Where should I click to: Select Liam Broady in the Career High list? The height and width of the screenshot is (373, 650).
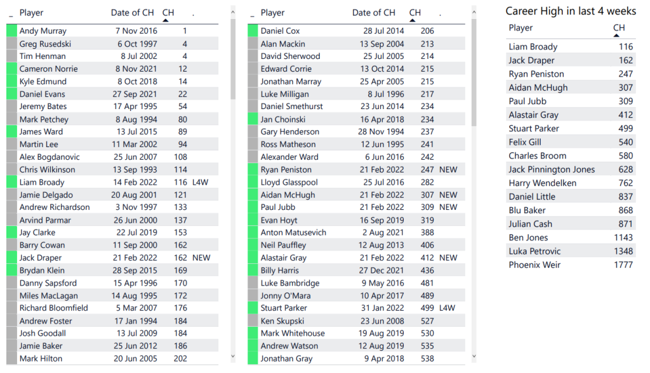tap(533, 47)
